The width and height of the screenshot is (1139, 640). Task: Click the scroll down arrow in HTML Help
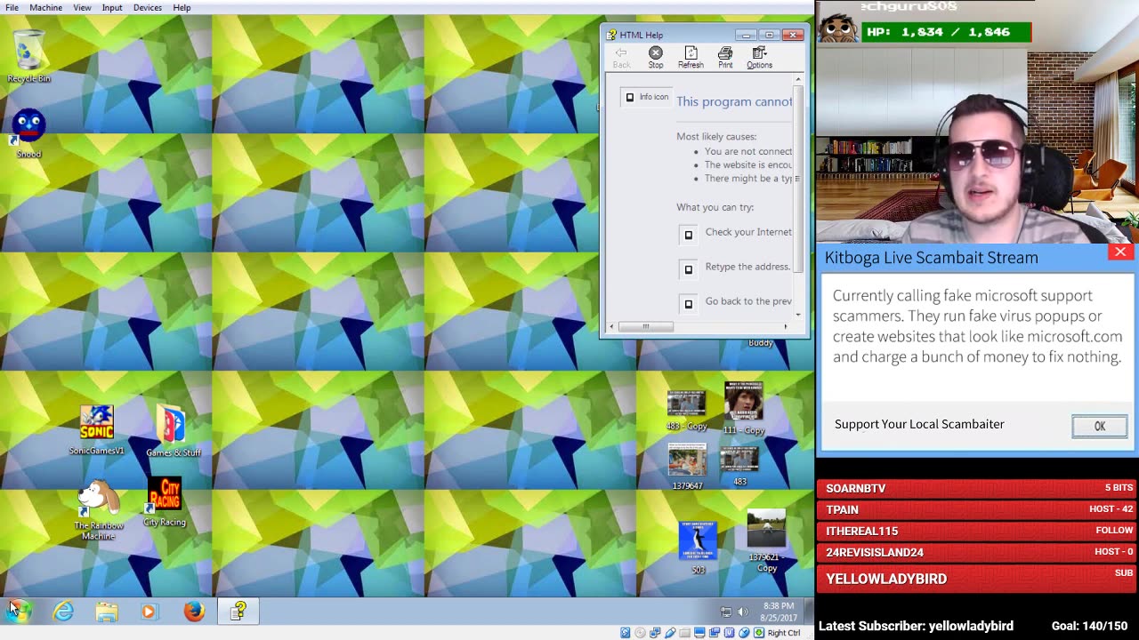[797, 314]
